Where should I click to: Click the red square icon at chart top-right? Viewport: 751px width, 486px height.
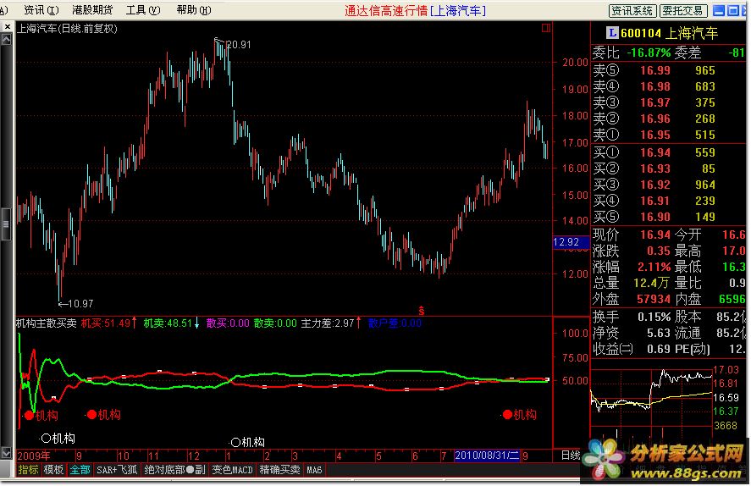545,28
